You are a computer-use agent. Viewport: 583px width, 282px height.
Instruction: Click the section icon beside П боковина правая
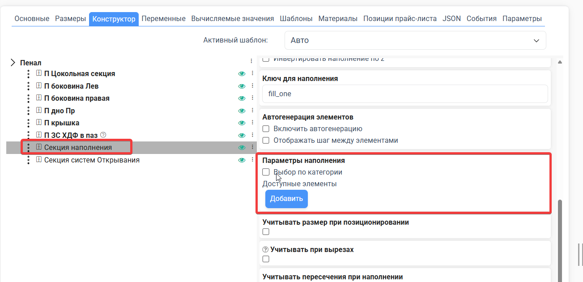pos(38,98)
